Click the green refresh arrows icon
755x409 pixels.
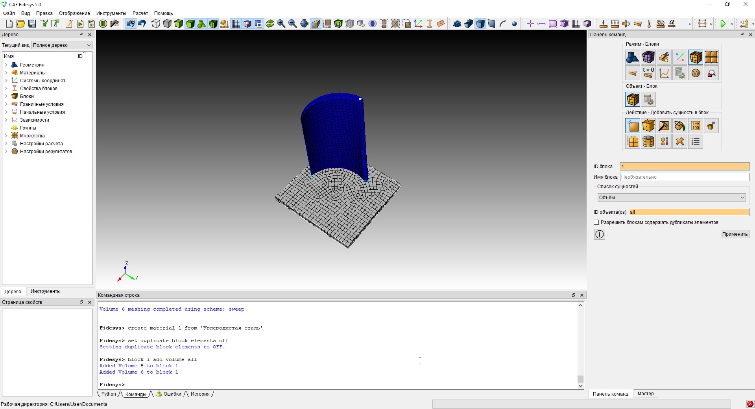pyautogui.click(x=270, y=24)
